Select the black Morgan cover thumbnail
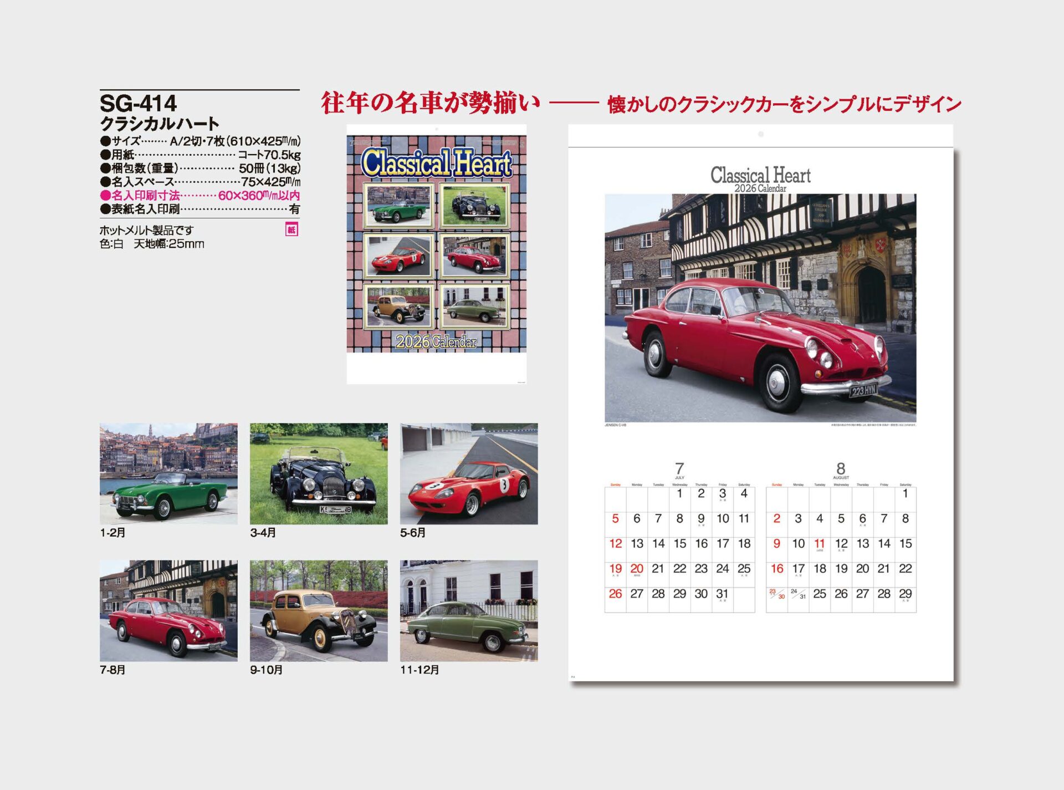The image size is (1064, 790). coord(474,206)
